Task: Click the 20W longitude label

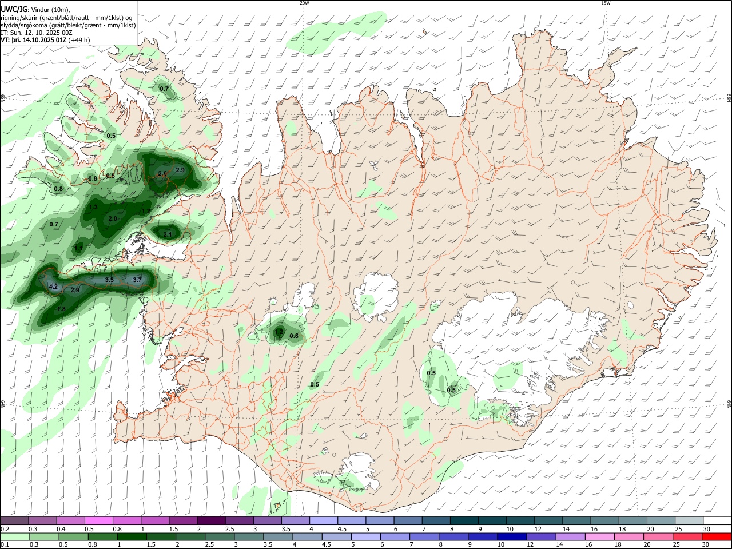Action: pos(304,3)
